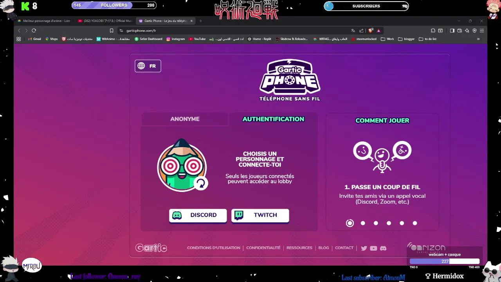Close the Gartic Phone browser tab
This screenshot has height=282, width=501.
click(191, 21)
